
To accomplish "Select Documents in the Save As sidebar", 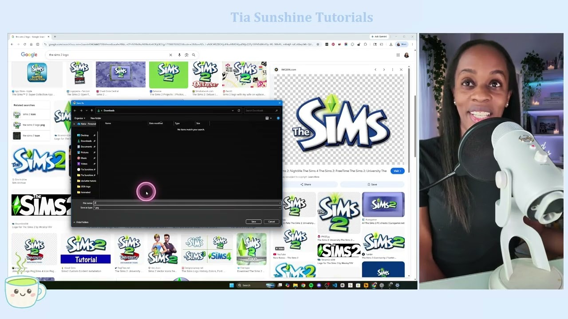I will click(x=86, y=147).
